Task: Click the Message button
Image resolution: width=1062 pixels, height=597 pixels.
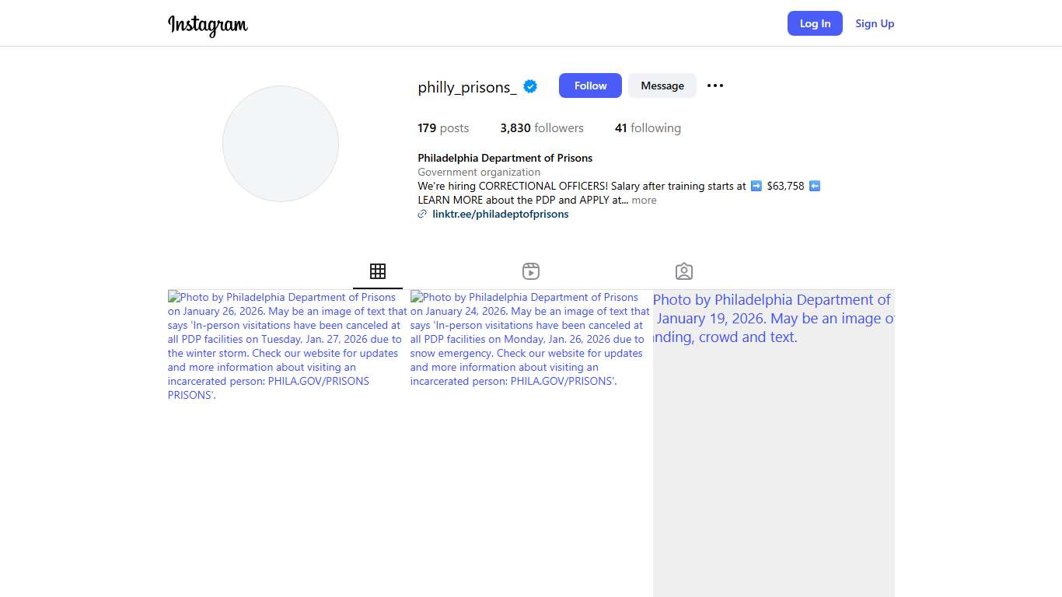Action: [x=662, y=86]
